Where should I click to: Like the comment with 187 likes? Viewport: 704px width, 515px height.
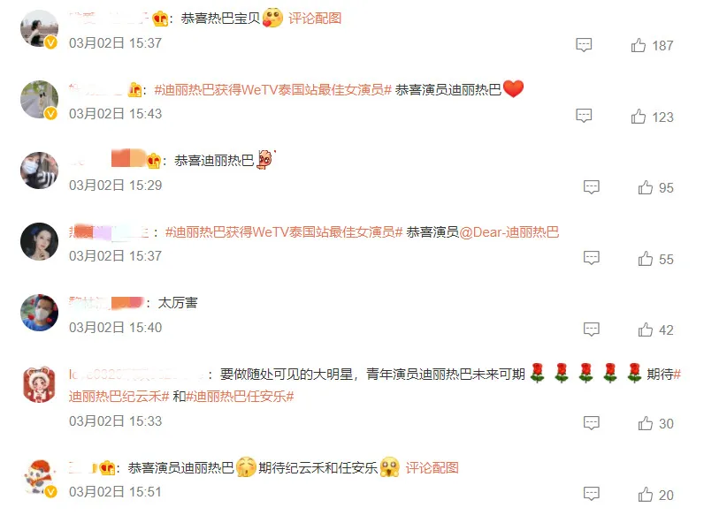pos(638,45)
